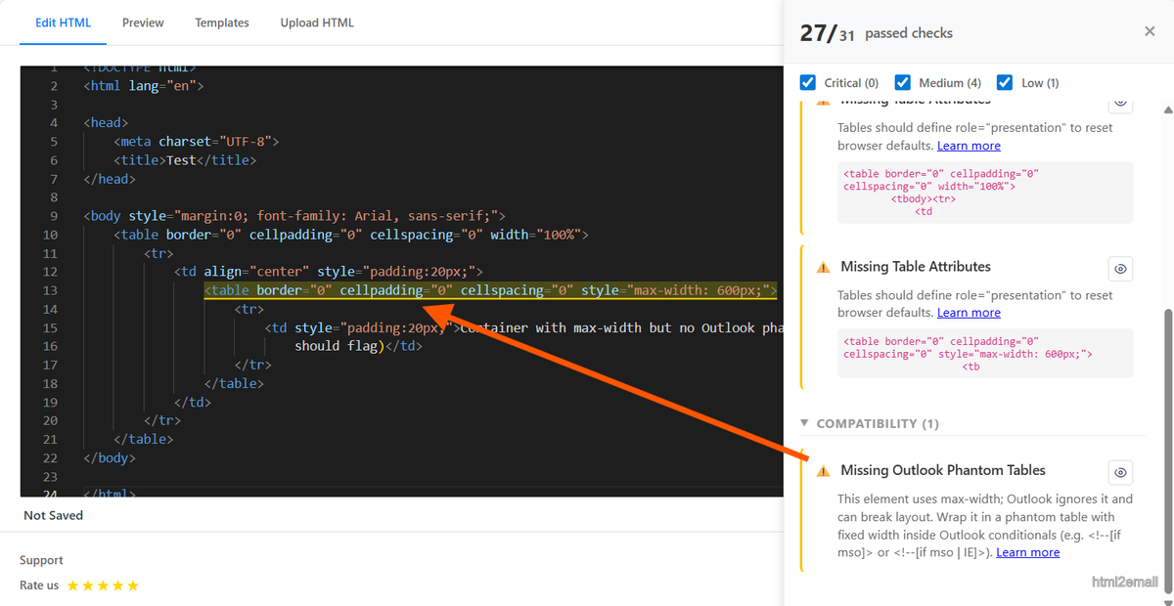Viewport: 1174px width, 606px height.
Task: Preview the Missing Table Attributes issue via eye icon
Action: (1120, 267)
